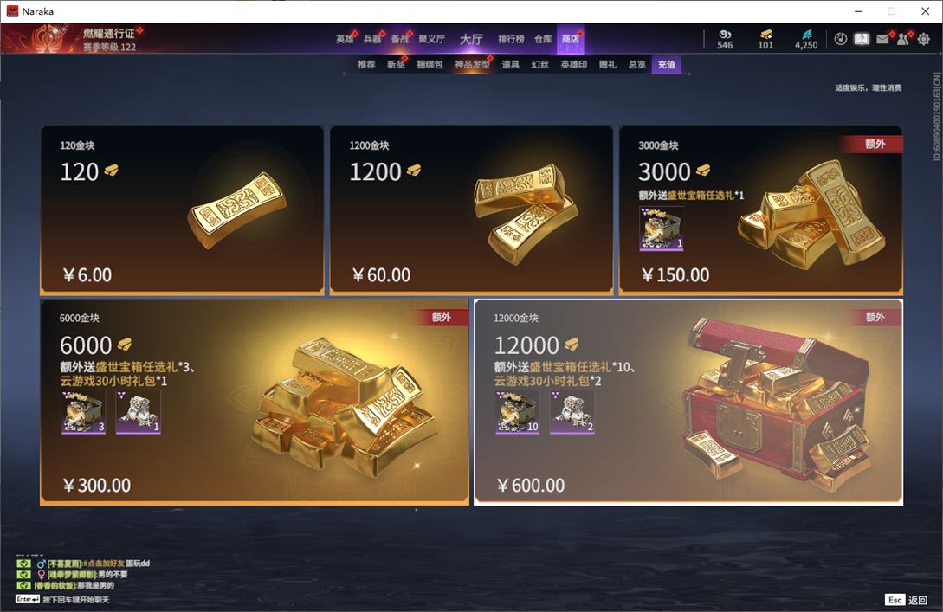Switch to the 大厅 lobby tab
This screenshot has width=943, height=612.
(x=471, y=39)
